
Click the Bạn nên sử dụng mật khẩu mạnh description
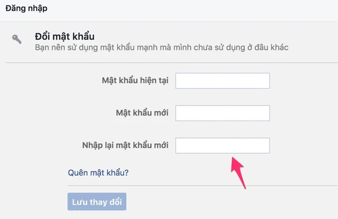[x=162, y=47]
